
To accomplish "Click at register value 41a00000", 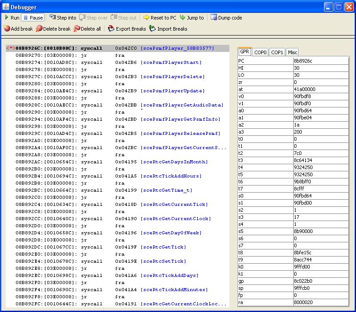I will (x=321, y=89).
